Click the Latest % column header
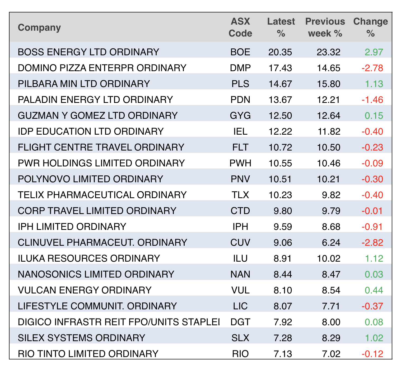The height and width of the screenshot is (373, 401). pyautogui.click(x=281, y=27)
